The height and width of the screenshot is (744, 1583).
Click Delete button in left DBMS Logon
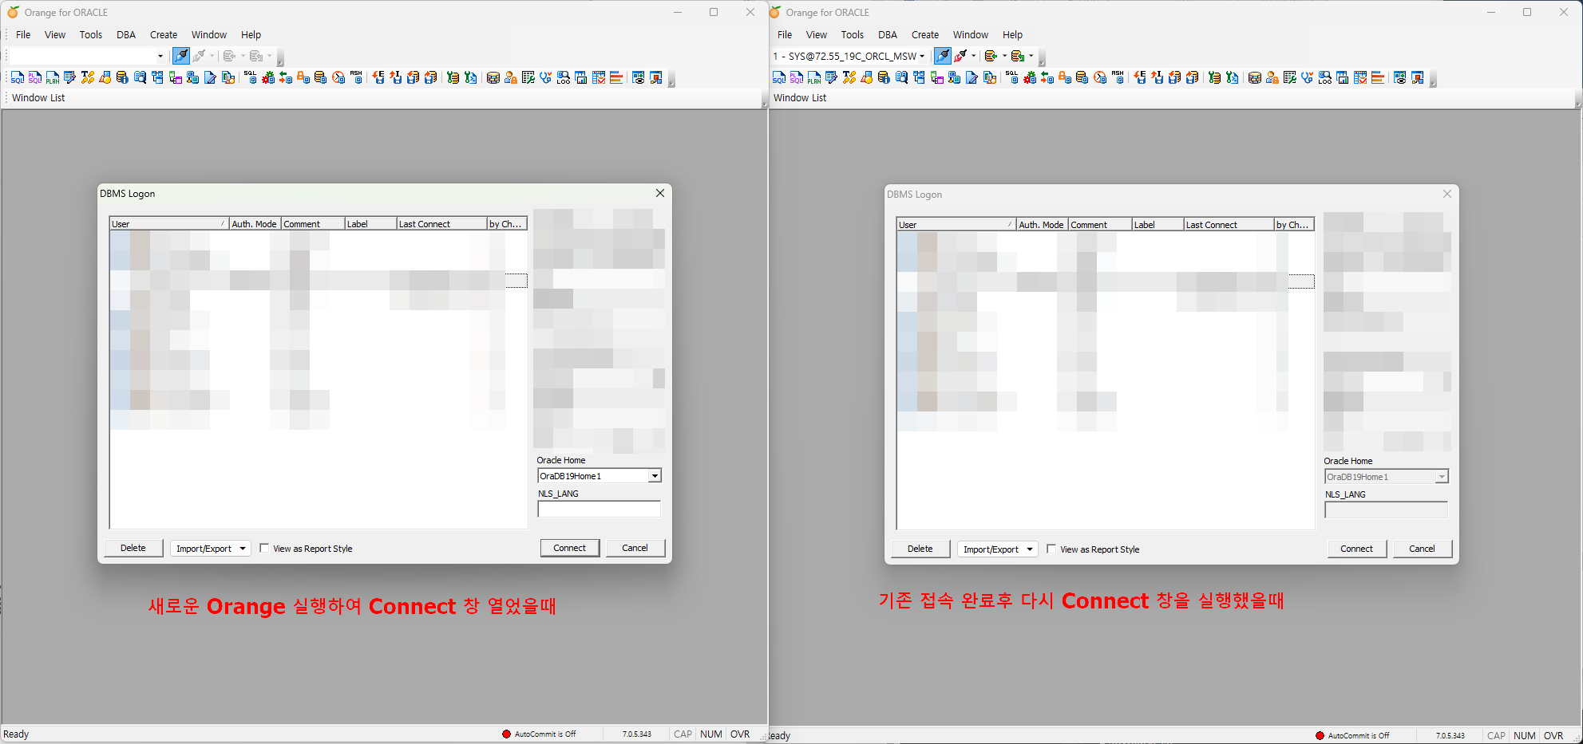tap(133, 548)
